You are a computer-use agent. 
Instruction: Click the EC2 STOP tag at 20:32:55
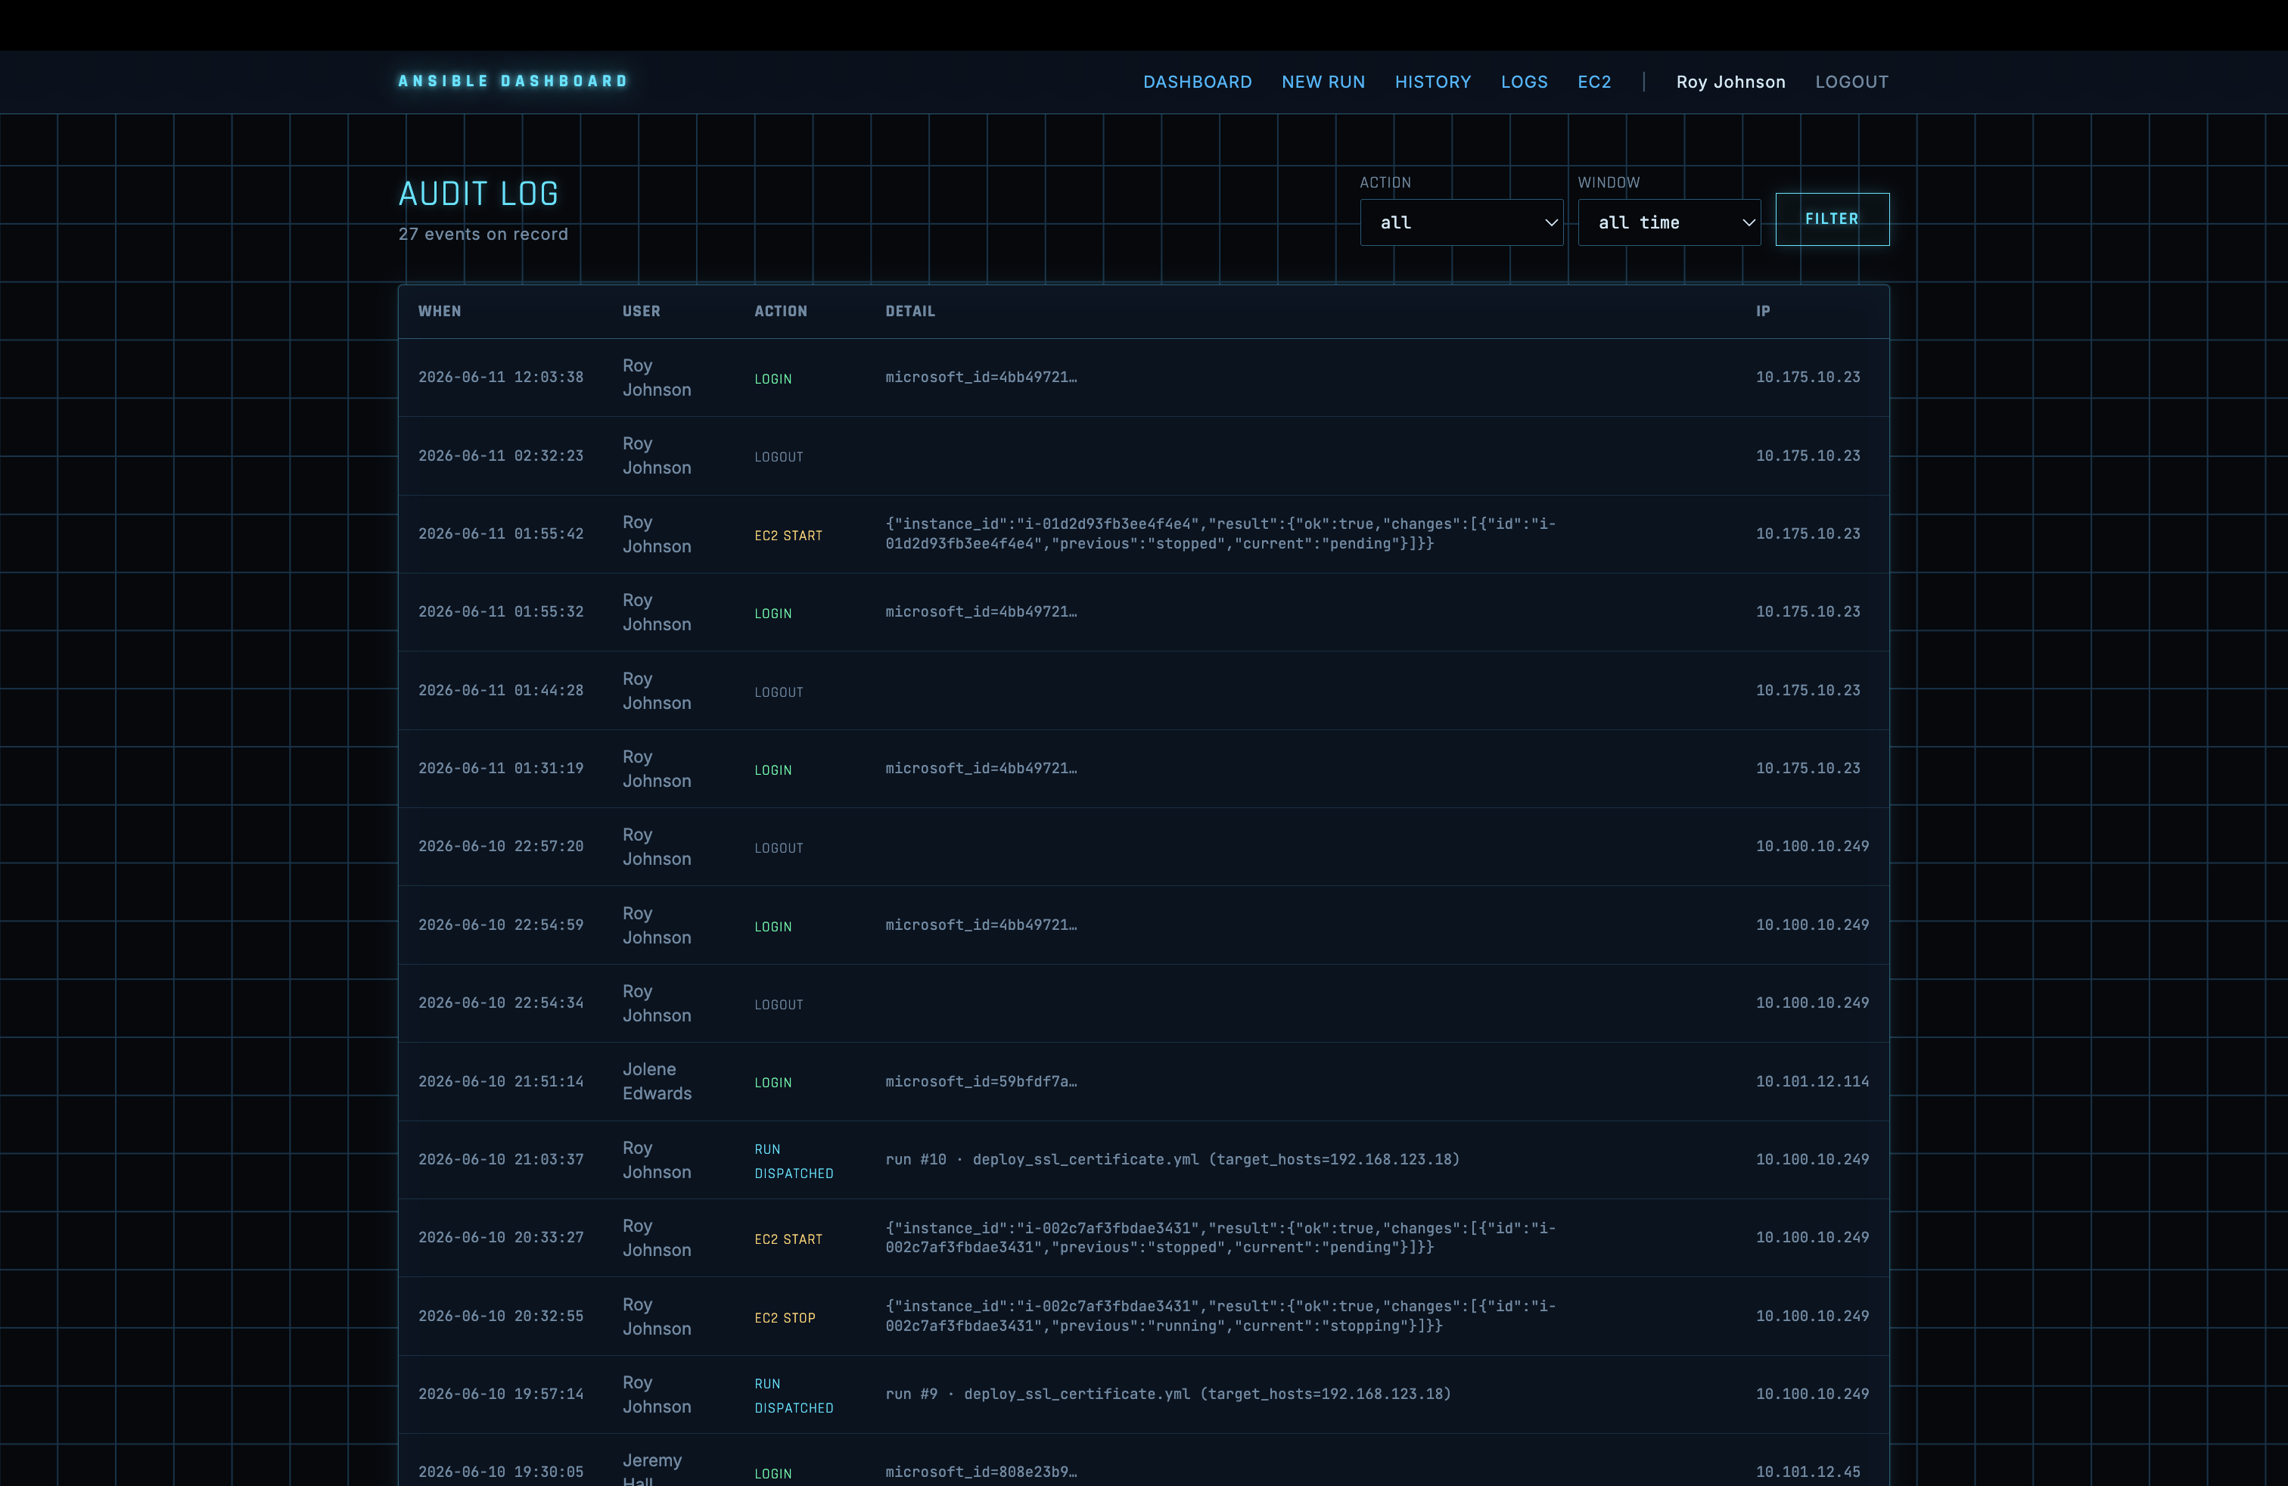coord(785,1318)
